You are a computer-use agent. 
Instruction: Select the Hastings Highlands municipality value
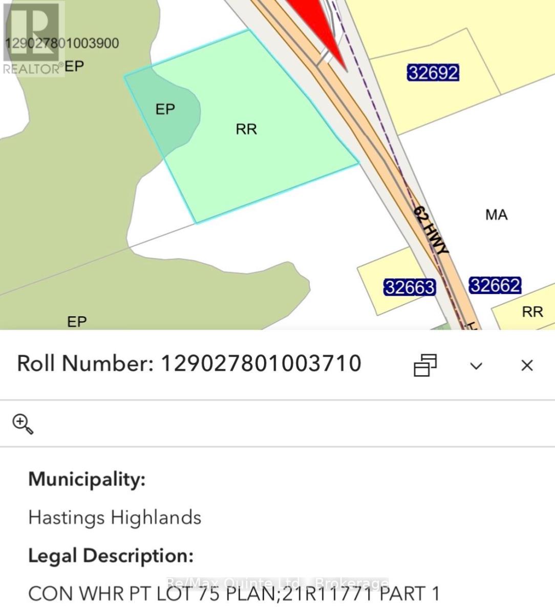(x=115, y=517)
